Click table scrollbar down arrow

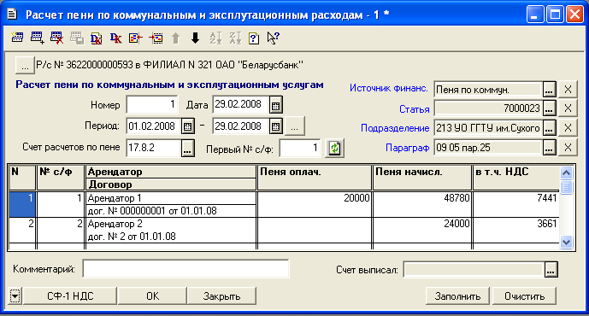tap(566, 243)
